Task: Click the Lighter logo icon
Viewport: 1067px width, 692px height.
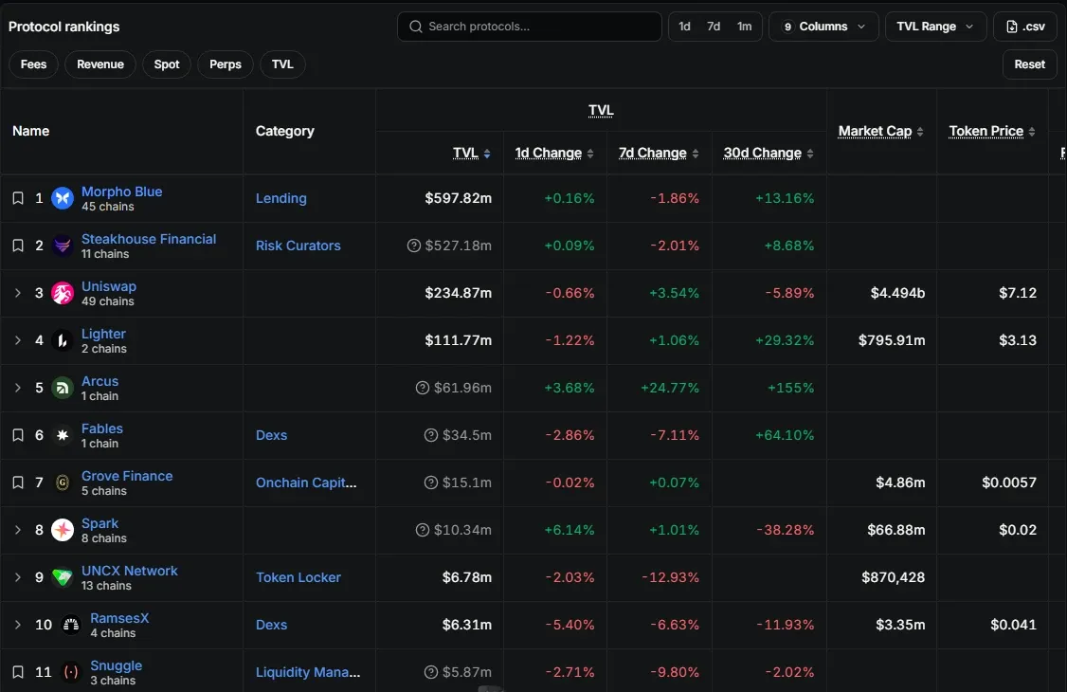Action: (63, 340)
